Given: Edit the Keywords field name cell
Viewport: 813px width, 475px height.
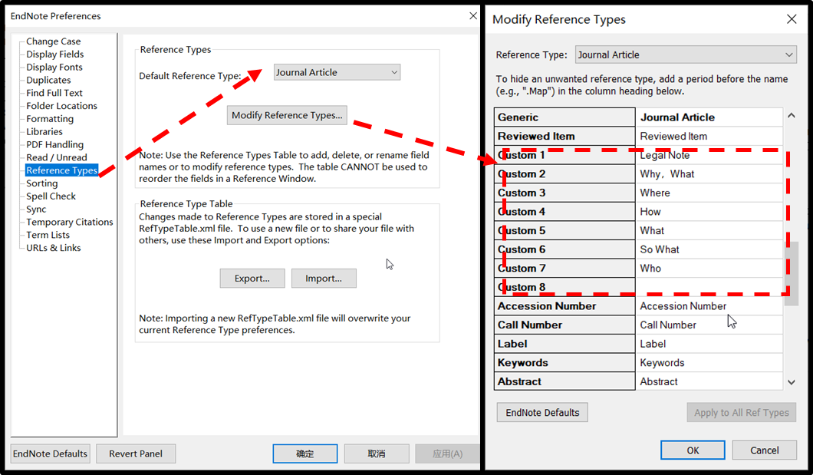Looking at the screenshot, I should [x=709, y=362].
